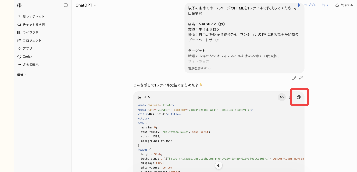Click the Codex icon in sidebar
The width and height of the screenshot is (357, 172).
(x=19, y=57)
